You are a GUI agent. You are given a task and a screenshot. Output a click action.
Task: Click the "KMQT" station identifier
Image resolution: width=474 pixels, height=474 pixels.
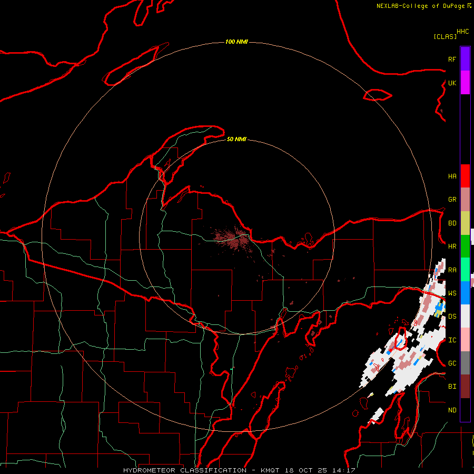tap(271, 470)
